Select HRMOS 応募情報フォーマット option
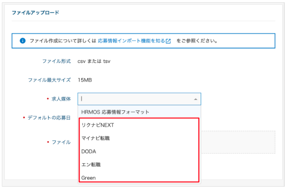This screenshot has width=287, height=189. coord(139,112)
